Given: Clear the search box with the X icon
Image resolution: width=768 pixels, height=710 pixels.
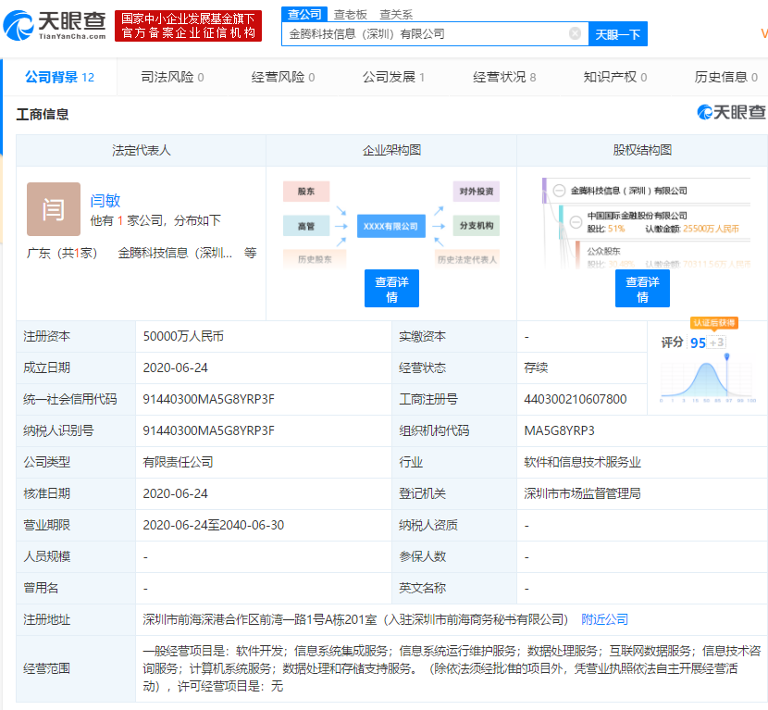Looking at the screenshot, I should click(x=575, y=33).
